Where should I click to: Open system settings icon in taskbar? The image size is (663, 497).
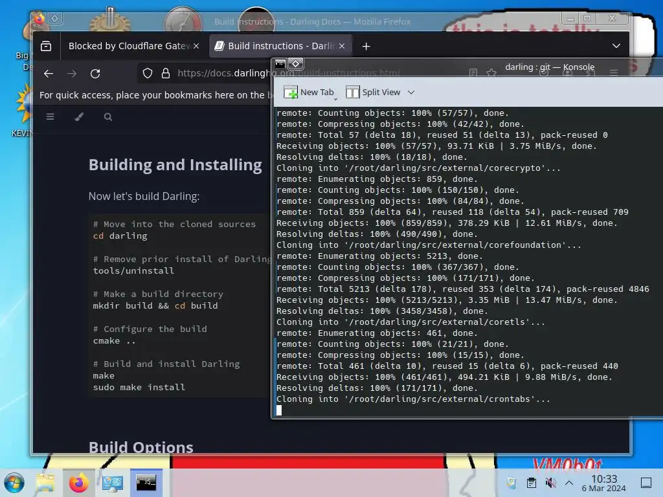point(112,483)
